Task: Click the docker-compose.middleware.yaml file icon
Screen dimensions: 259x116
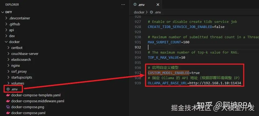Action: [8, 101]
